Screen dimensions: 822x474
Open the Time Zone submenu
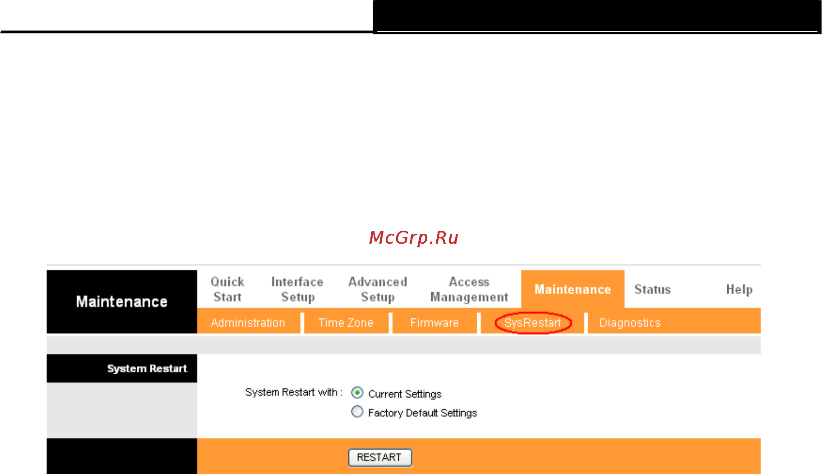[x=346, y=323]
